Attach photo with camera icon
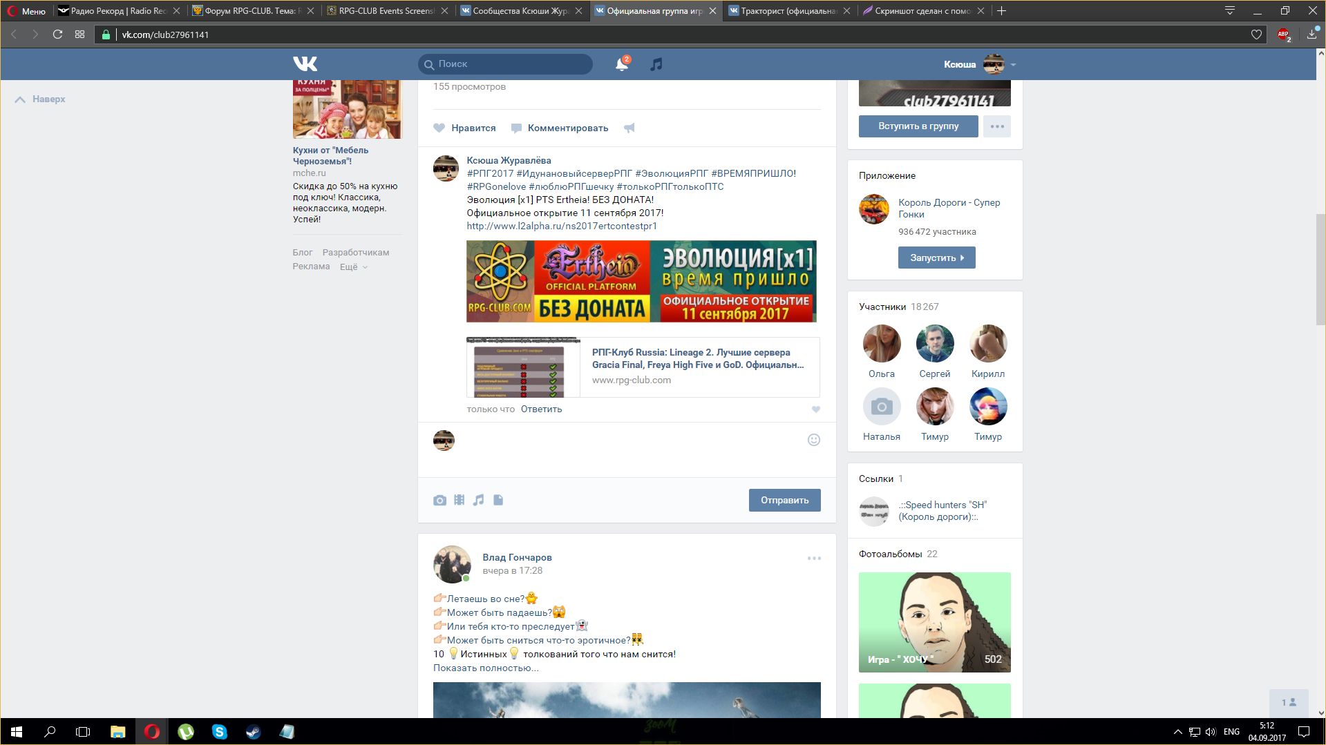 pos(439,500)
